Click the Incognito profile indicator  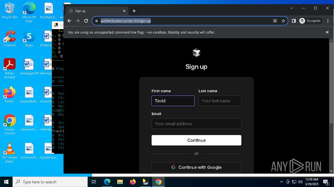[310, 21]
